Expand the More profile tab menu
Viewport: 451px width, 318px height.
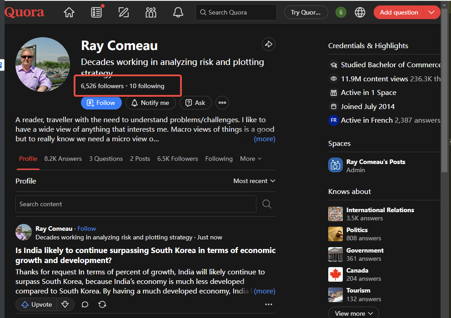(x=251, y=159)
